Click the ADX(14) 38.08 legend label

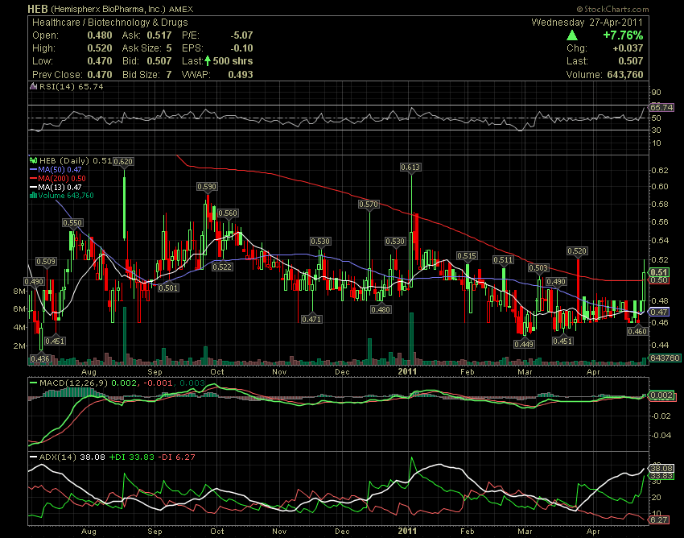72,457
